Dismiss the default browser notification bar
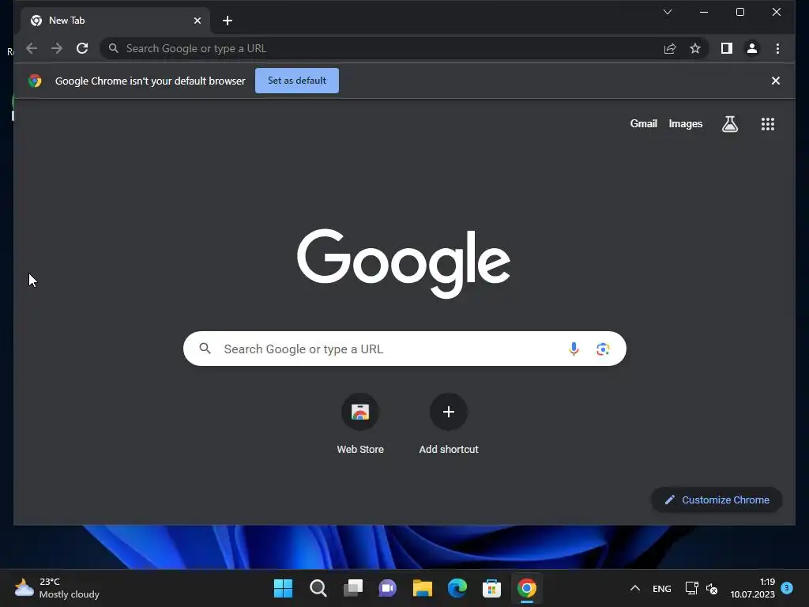809x607 pixels. (776, 81)
